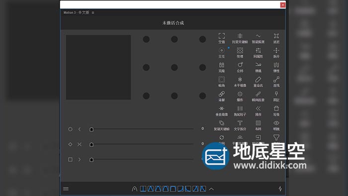
Task: Click the second slider handle next to X
Action: pos(91,144)
